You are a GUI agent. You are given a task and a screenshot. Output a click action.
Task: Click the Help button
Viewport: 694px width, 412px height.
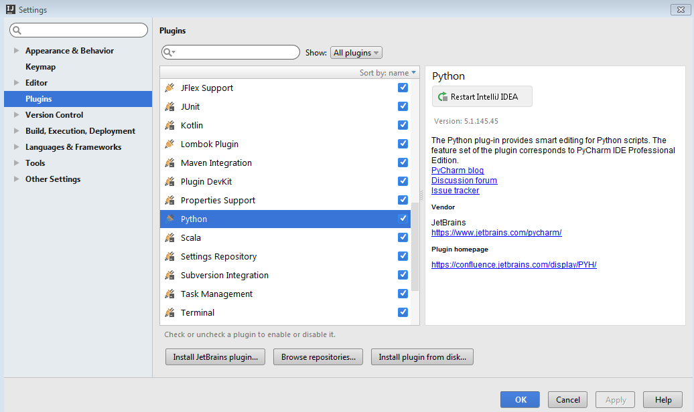pyautogui.click(x=663, y=399)
